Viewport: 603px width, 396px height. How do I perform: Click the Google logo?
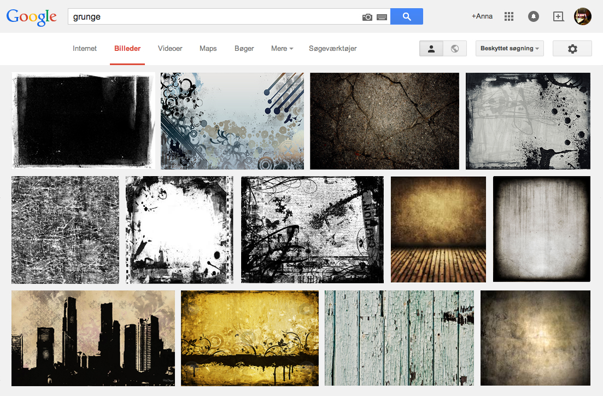pyautogui.click(x=32, y=17)
